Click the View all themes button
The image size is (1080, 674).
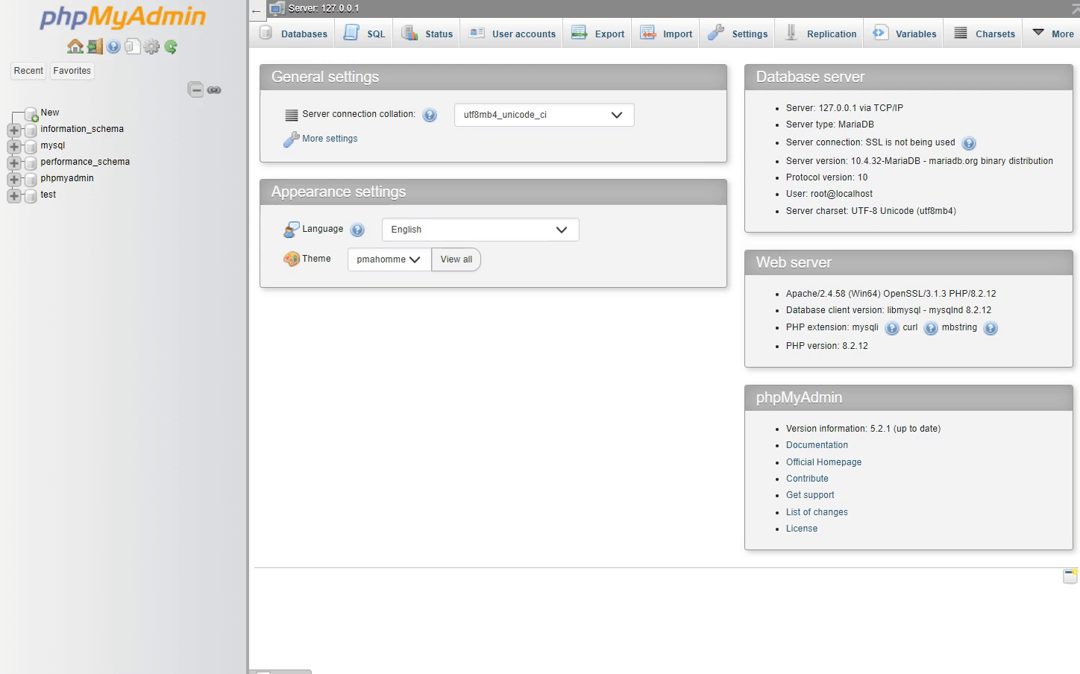456,259
